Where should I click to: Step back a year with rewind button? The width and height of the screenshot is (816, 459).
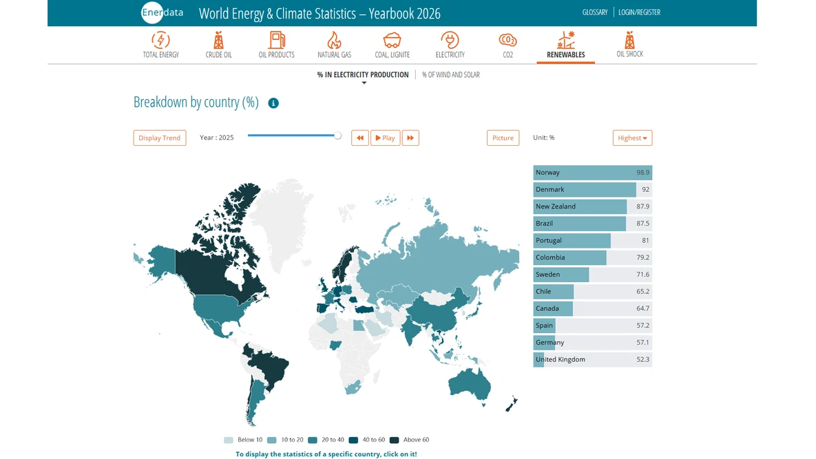click(359, 138)
